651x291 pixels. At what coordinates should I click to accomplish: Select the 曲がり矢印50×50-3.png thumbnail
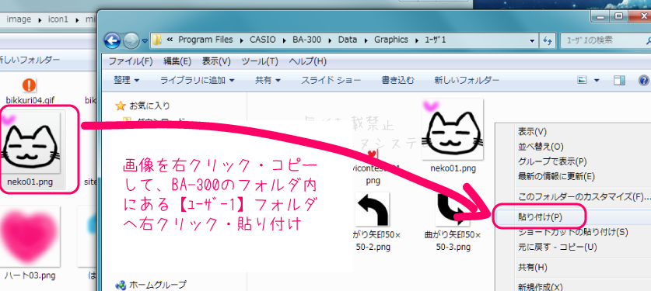tap(452, 210)
